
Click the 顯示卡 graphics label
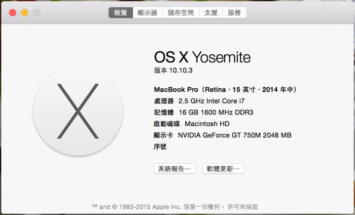point(163,135)
